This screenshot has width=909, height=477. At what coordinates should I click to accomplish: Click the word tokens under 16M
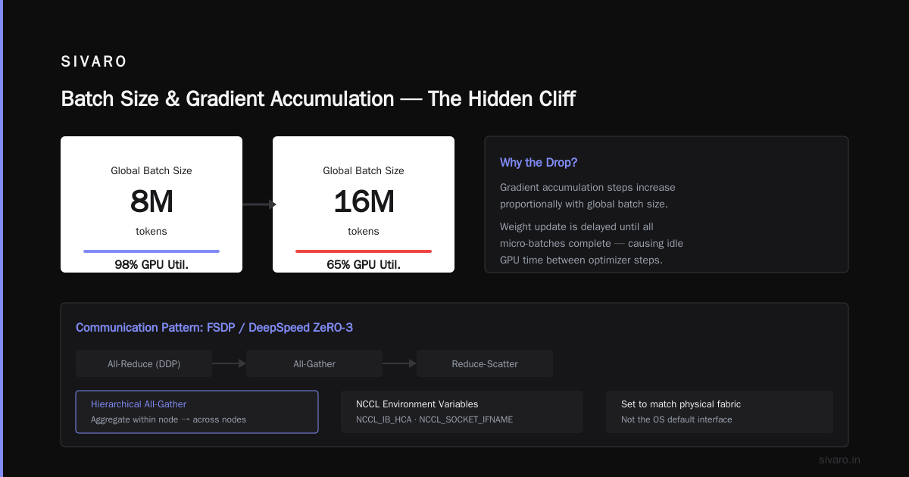click(x=364, y=231)
